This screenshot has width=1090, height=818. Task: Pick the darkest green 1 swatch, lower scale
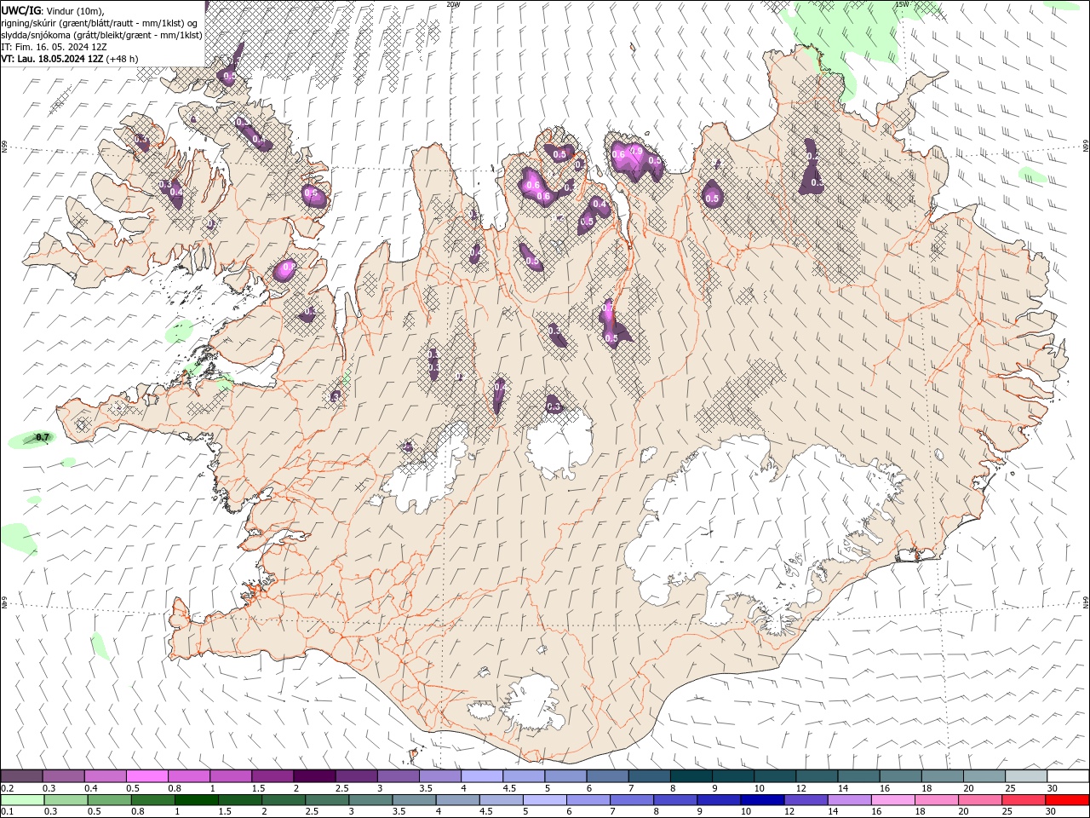click(x=197, y=800)
